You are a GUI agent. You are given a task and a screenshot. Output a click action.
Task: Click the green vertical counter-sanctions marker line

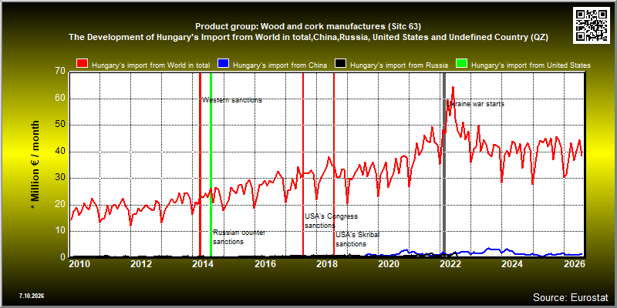(x=211, y=165)
